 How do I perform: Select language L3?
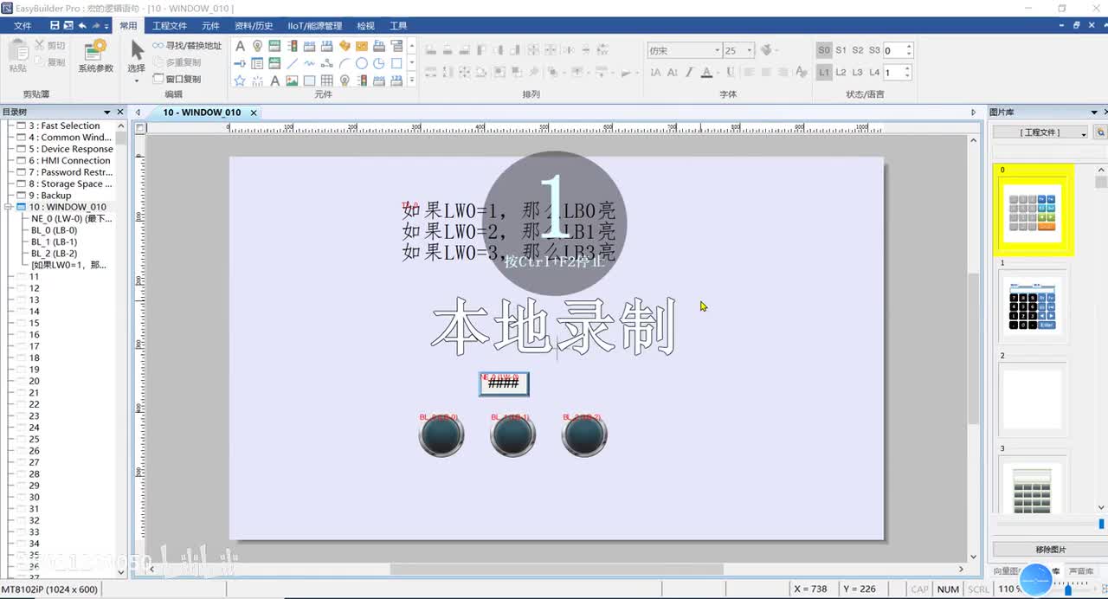coord(858,73)
